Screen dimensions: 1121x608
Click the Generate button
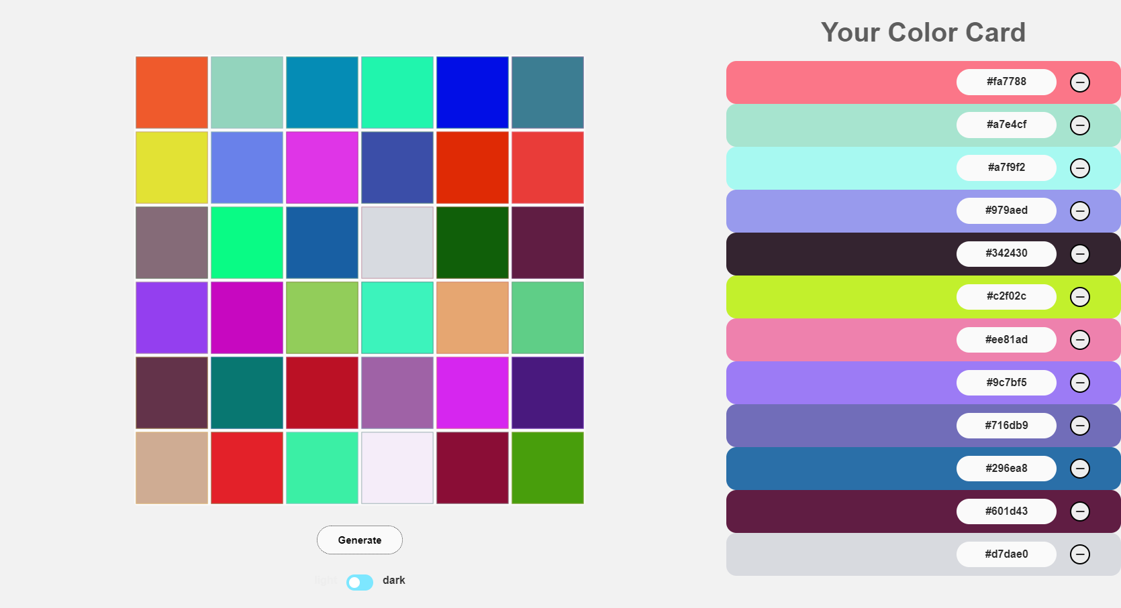(359, 540)
